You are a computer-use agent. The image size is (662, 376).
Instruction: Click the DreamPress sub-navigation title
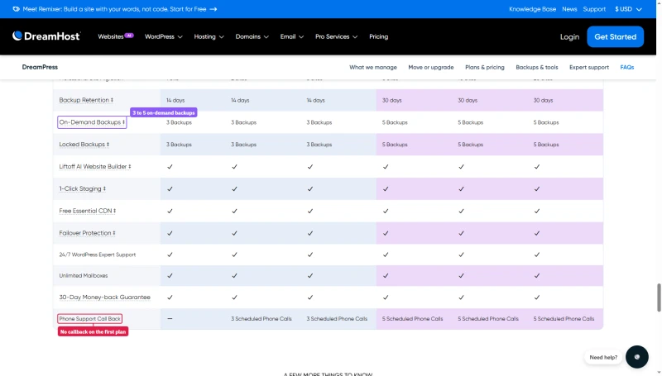(40, 67)
